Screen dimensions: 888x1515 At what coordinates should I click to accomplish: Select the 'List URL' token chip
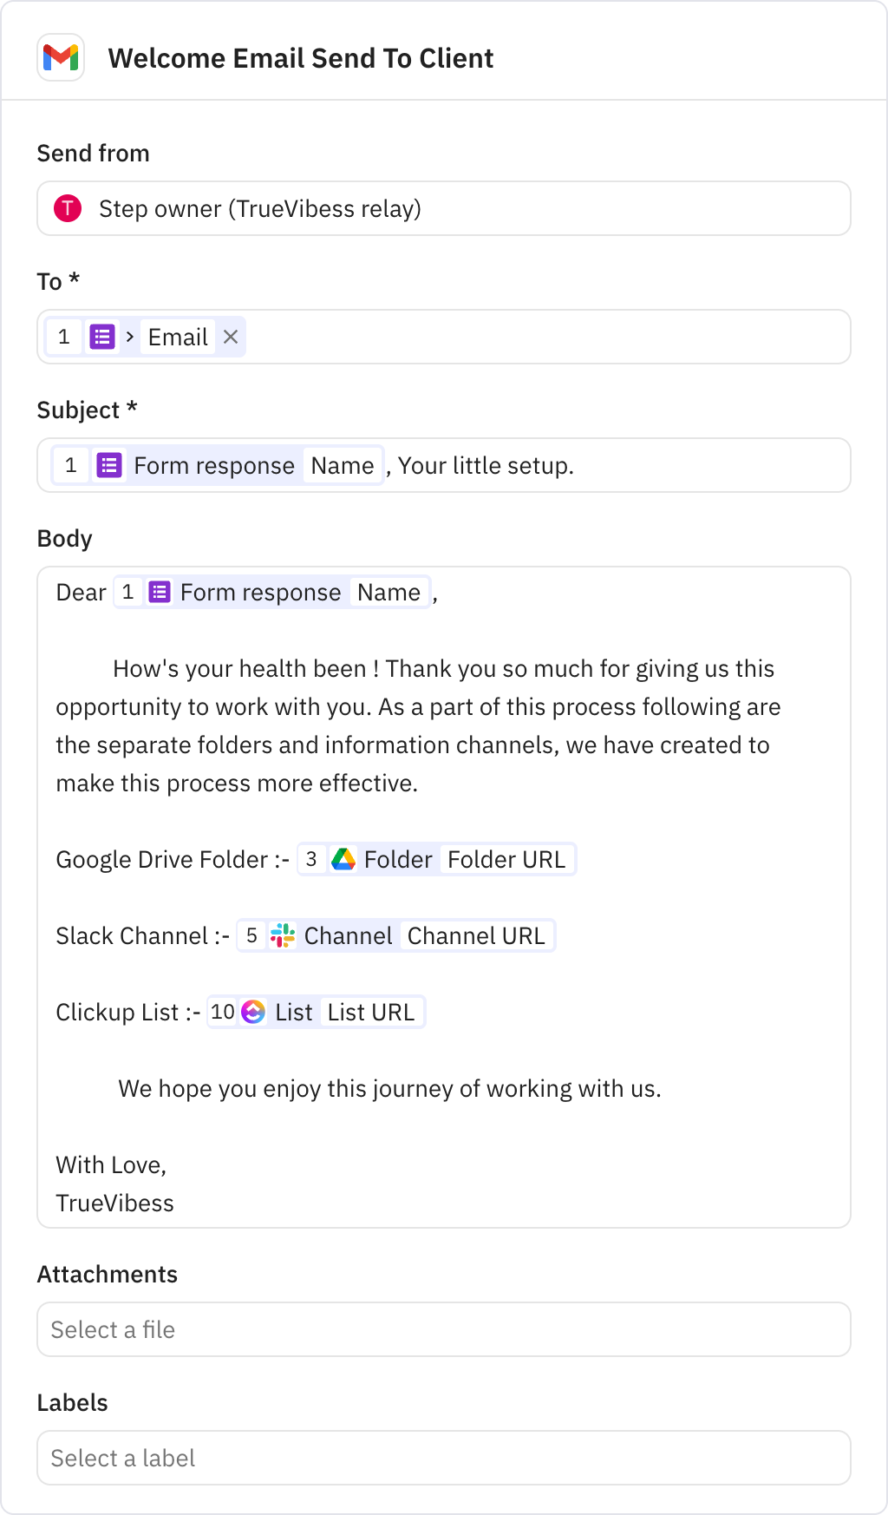coord(372,1012)
